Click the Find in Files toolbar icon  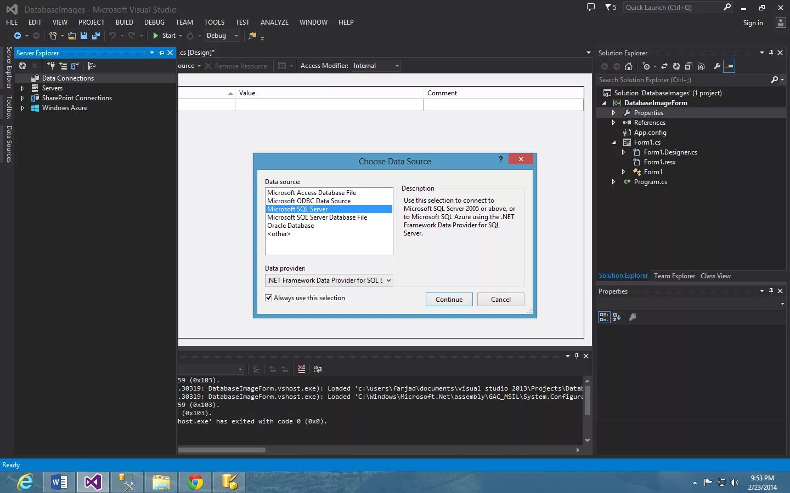252,36
